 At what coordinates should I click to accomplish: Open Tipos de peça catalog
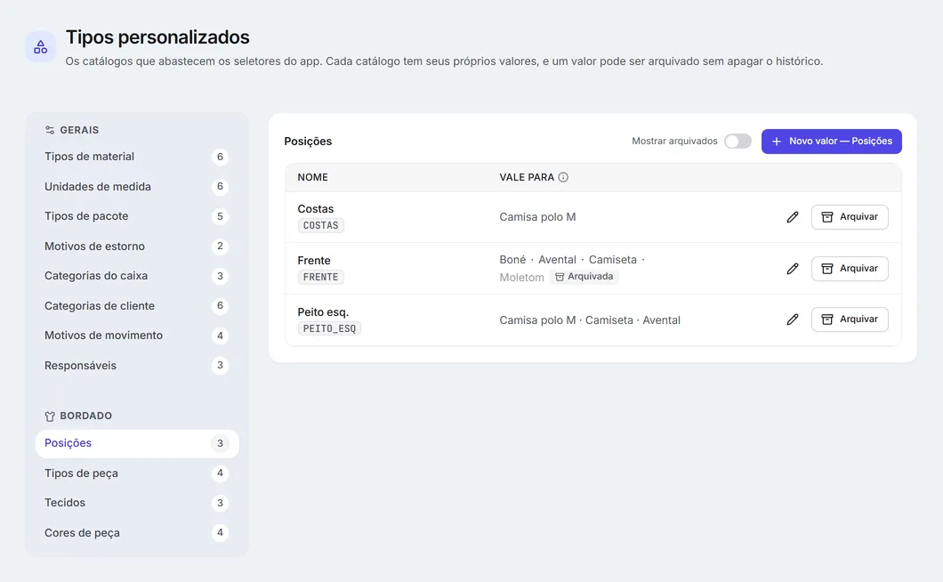point(137,473)
